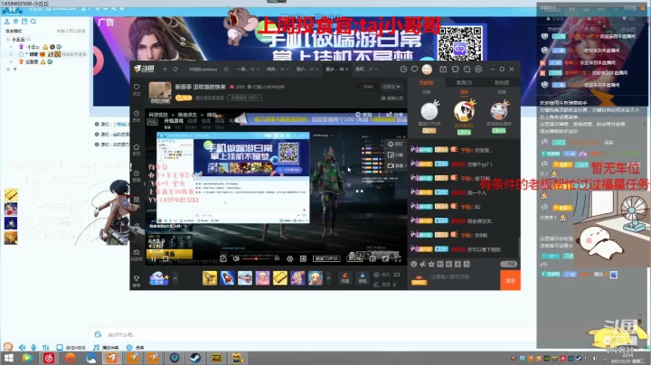Viewport: 651px width, 365px height.
Task: Toggle the 弹幕 switch above chat input
Action: coord(508,264)
